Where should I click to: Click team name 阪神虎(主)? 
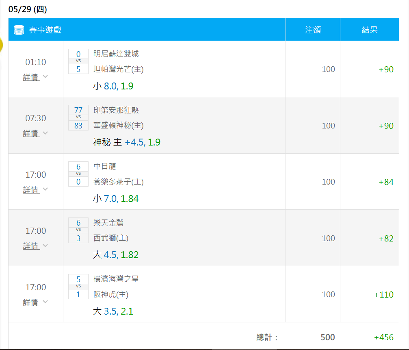click(x=111, y=294)
